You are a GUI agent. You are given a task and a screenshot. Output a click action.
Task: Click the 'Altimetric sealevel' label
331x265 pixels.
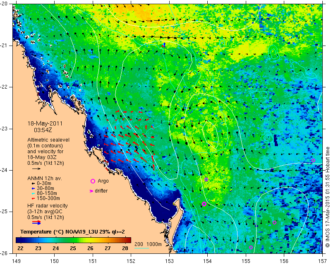tap(48, 140)
